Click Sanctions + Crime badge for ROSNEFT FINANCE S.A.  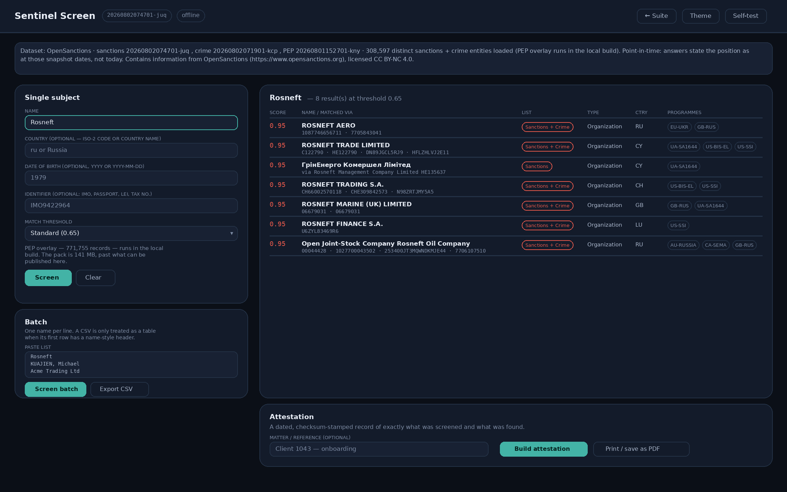click(547, 226)
